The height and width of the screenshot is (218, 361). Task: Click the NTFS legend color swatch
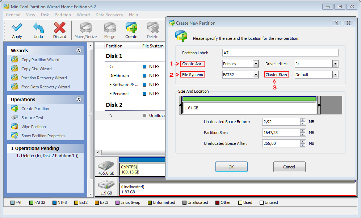point(55,202)
